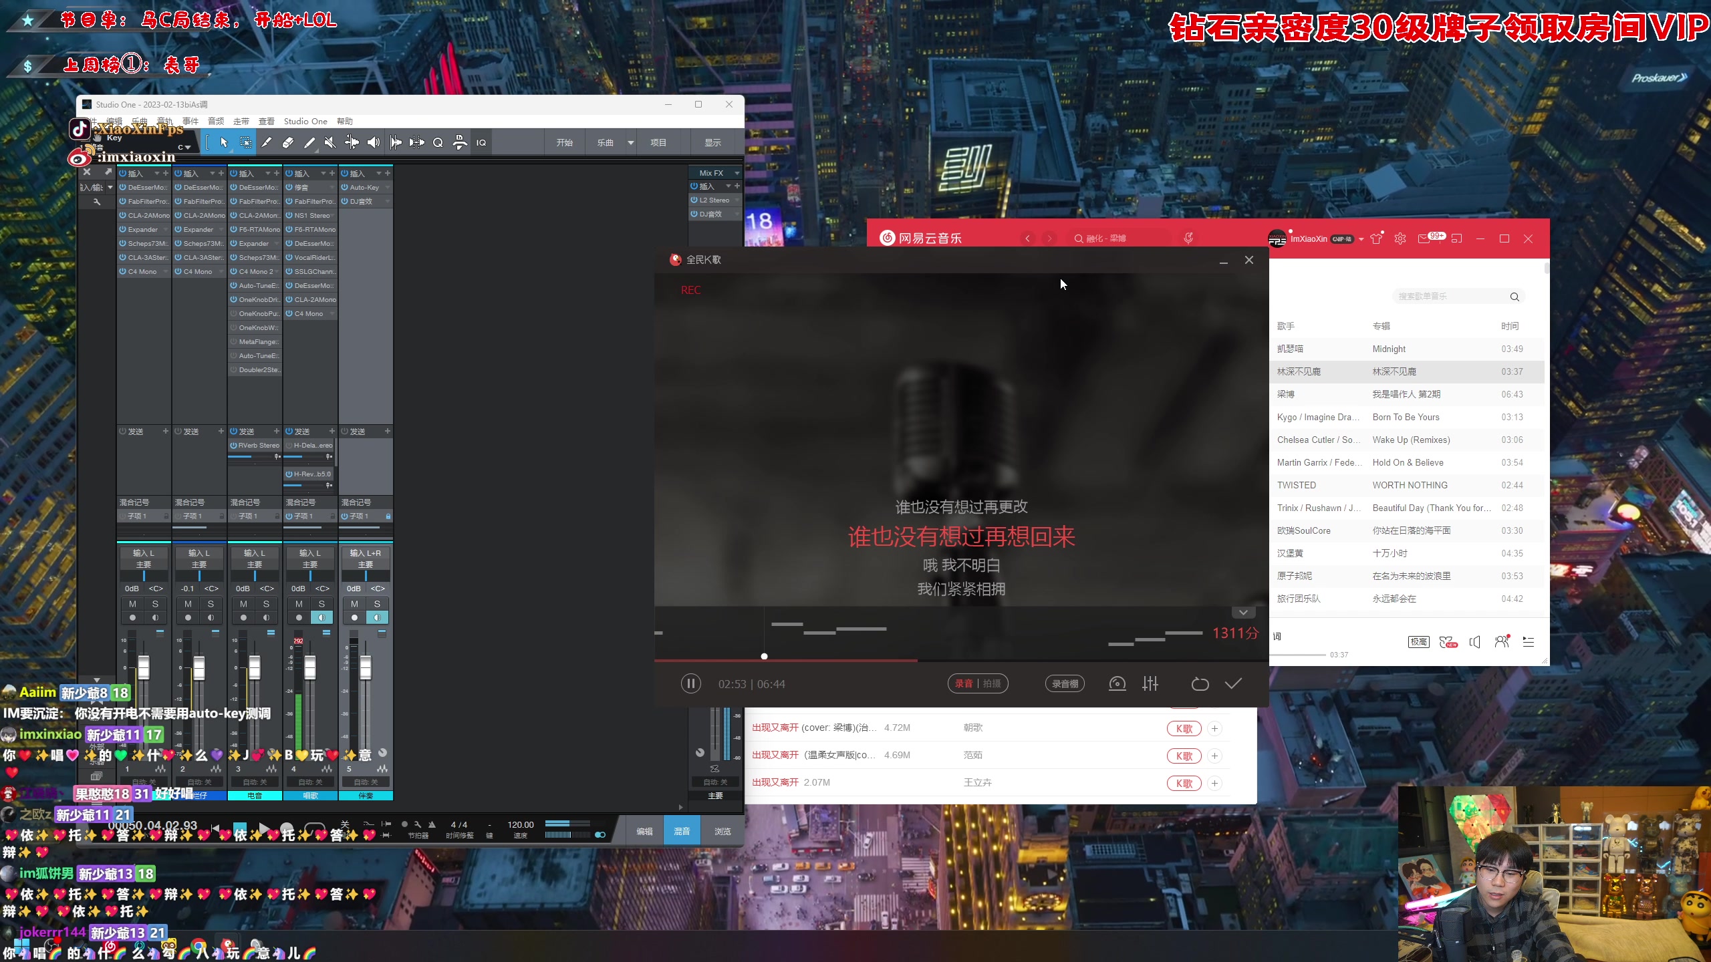Open the 帮助 menu in Studio One
Image resolution: width=1711 pixels, height=962 pixels.
(x=344, y=121)
